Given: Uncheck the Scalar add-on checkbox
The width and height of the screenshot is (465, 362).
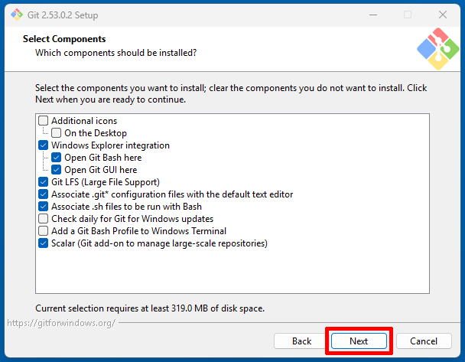Looking at the screenshot, I should point(44,243).
